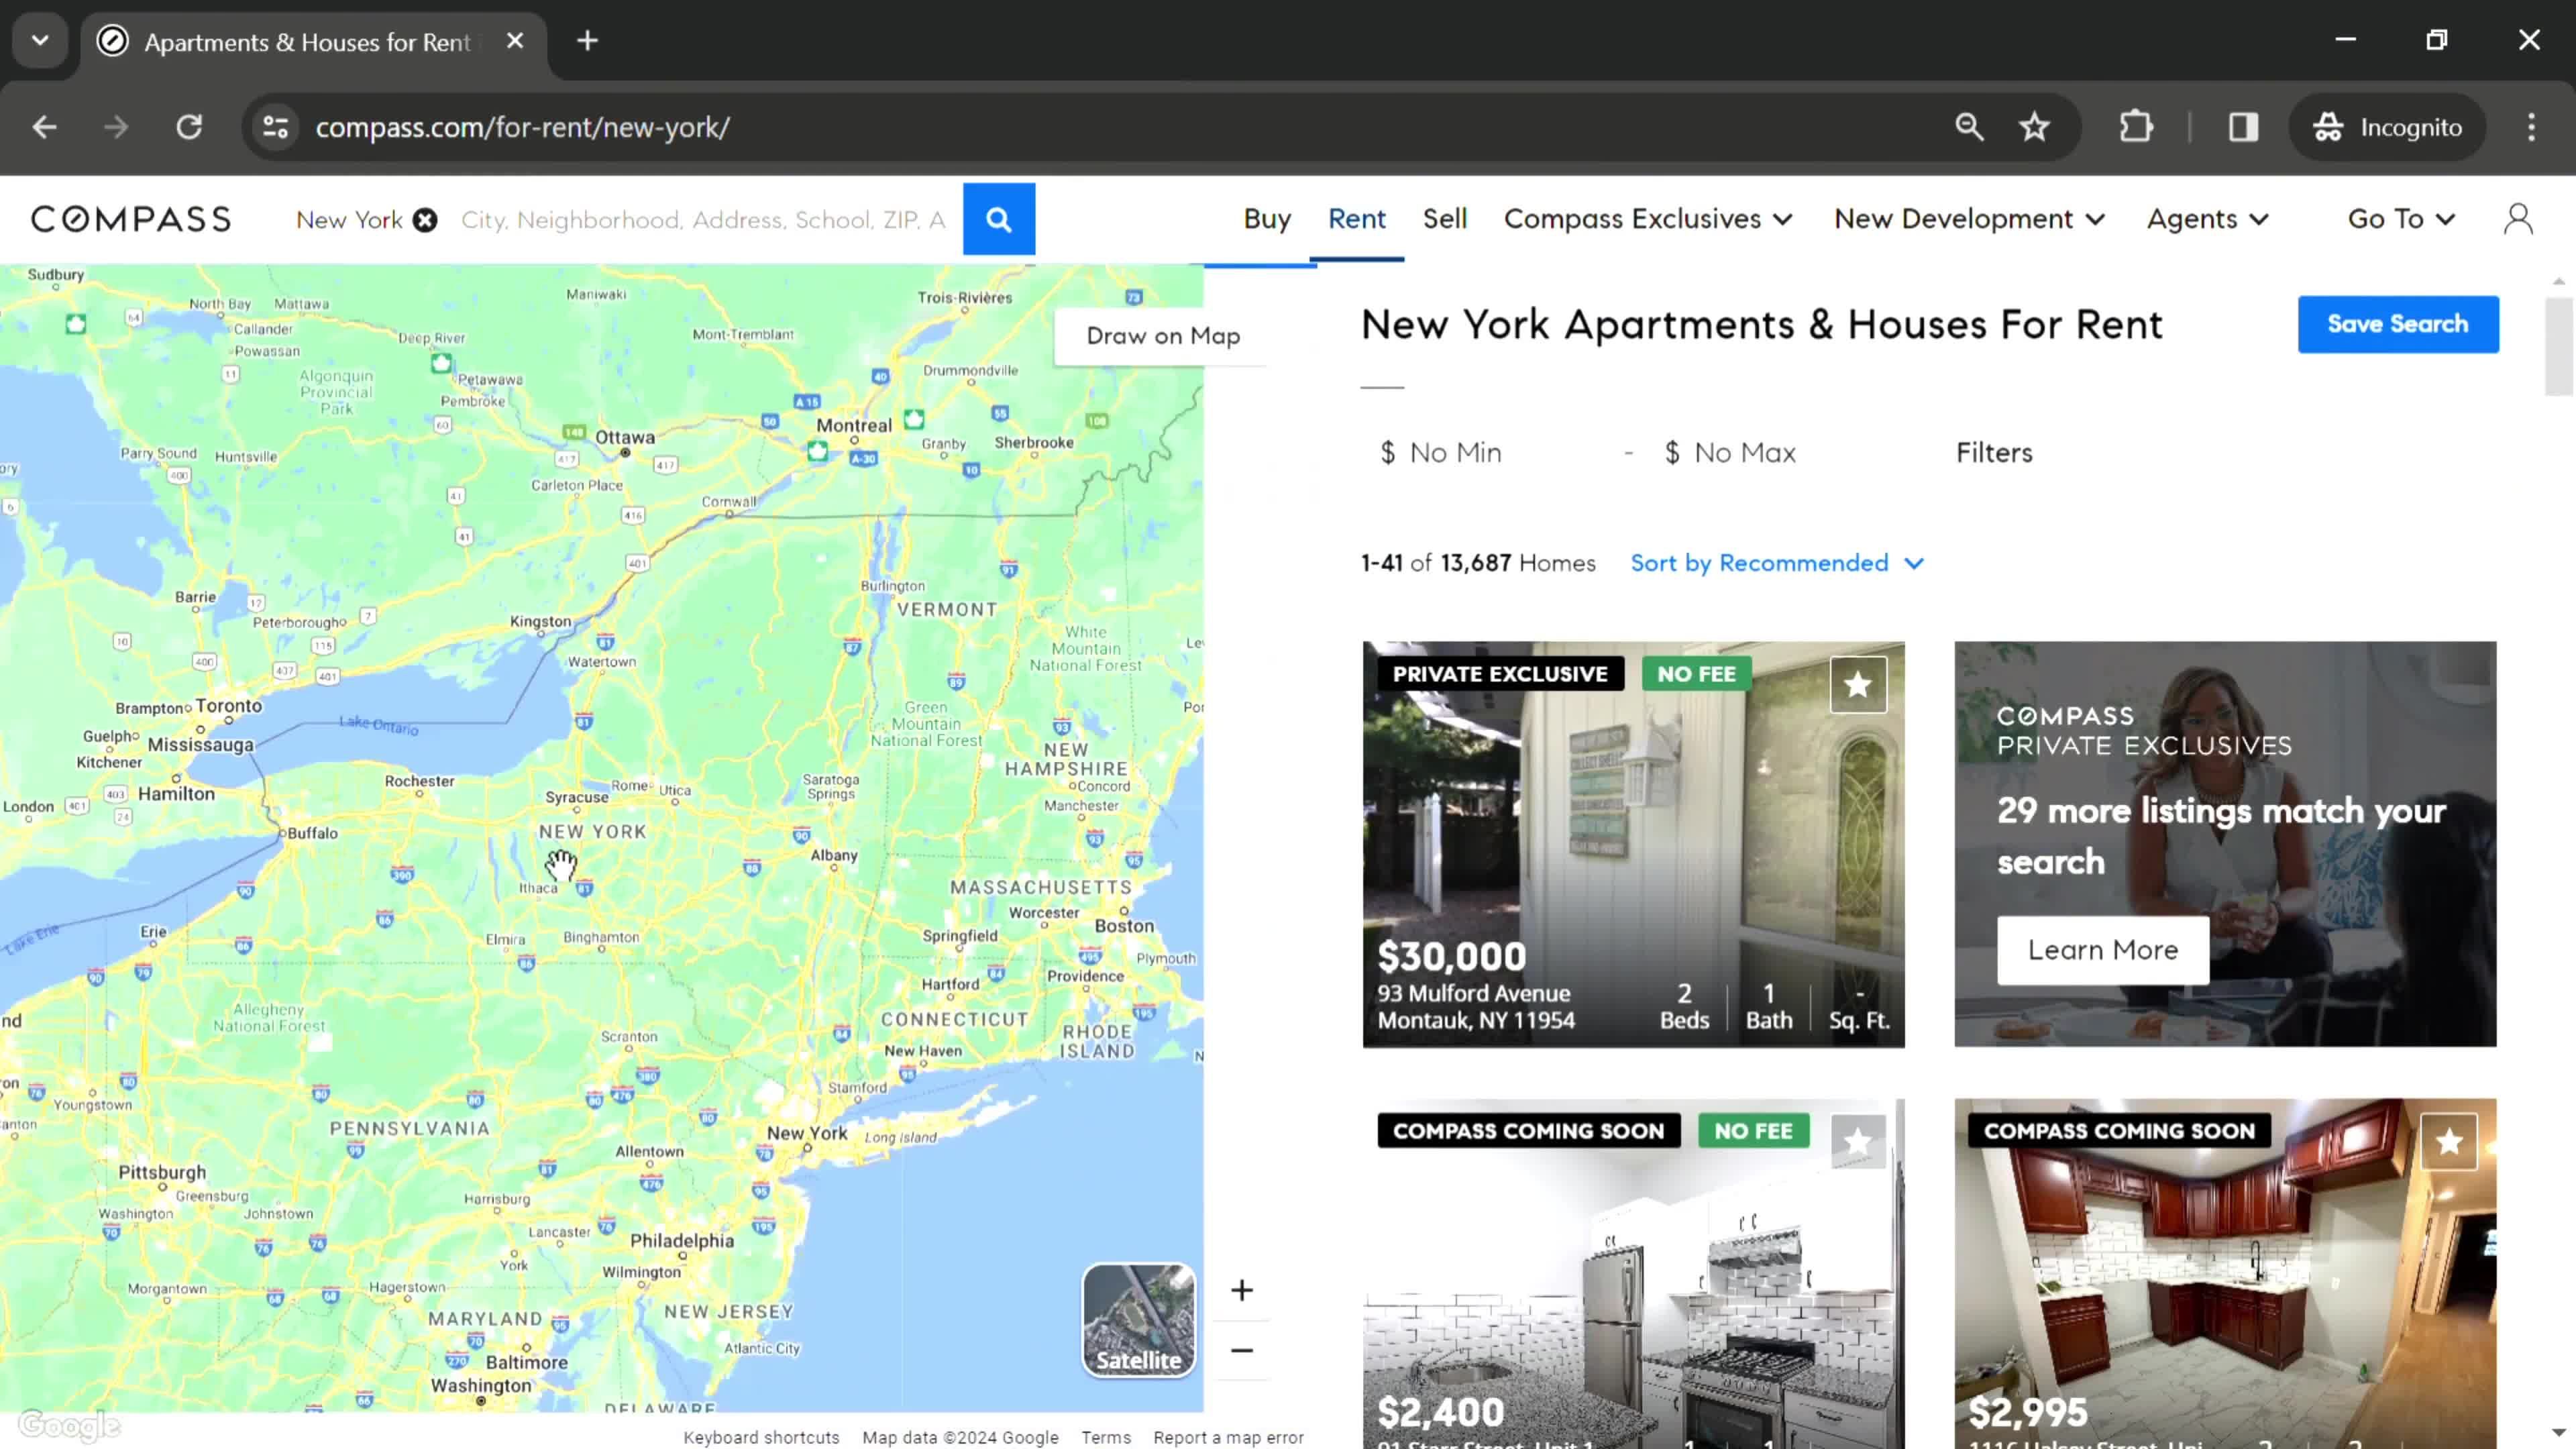Click Draw on Map button
Screen dimensions: 2576x1449
click(x=1162, y=336)
